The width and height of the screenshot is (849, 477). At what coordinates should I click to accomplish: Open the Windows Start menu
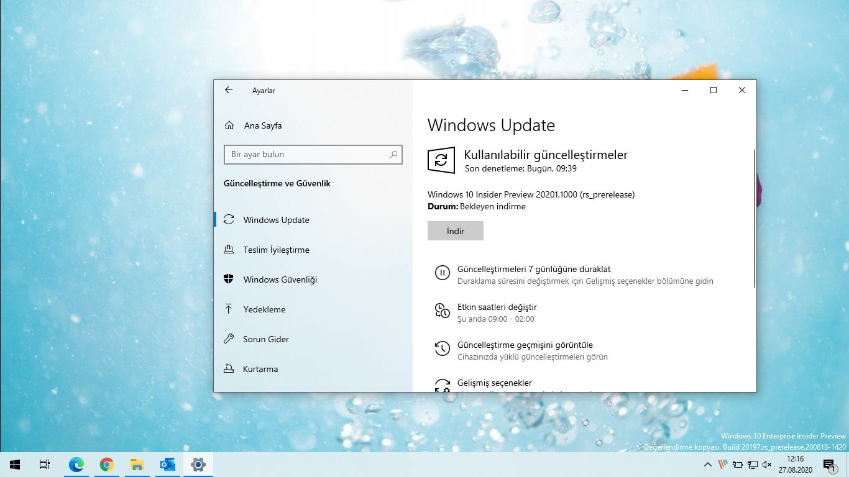[15, 465]
